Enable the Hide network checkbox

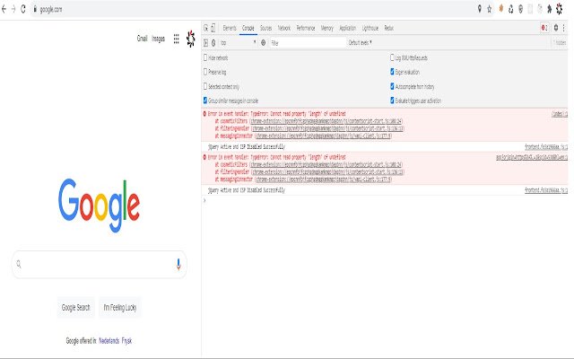(x=205, y=57)
